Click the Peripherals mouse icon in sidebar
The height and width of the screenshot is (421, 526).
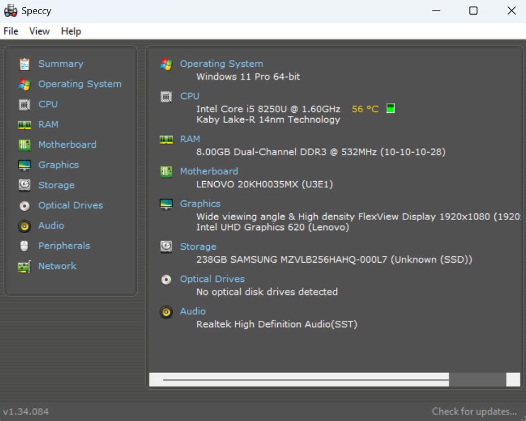click(24, 246)
